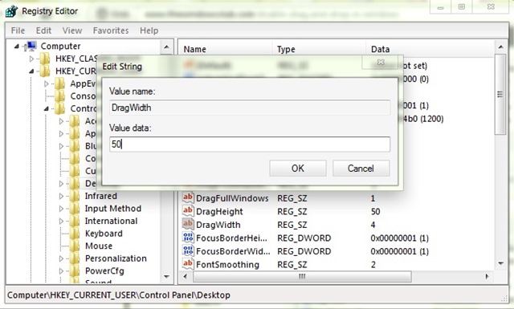This screenshot has width=514, height=309.
Task: Collapse the Control Panel key
Action: pos(47,108)
